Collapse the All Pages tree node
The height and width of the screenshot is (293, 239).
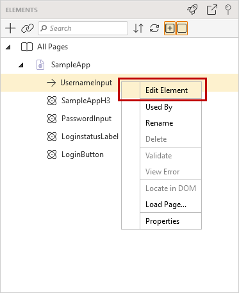[x=8, y=47]
